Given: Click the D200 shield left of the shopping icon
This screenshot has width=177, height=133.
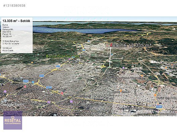Looking at the screenshot, I should point(25,81).
